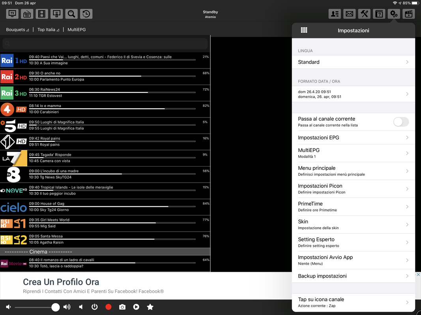Viewport: 421px width, 315px height.
Task: Close settings via the gears icon
Action: (x=394, y=14)
